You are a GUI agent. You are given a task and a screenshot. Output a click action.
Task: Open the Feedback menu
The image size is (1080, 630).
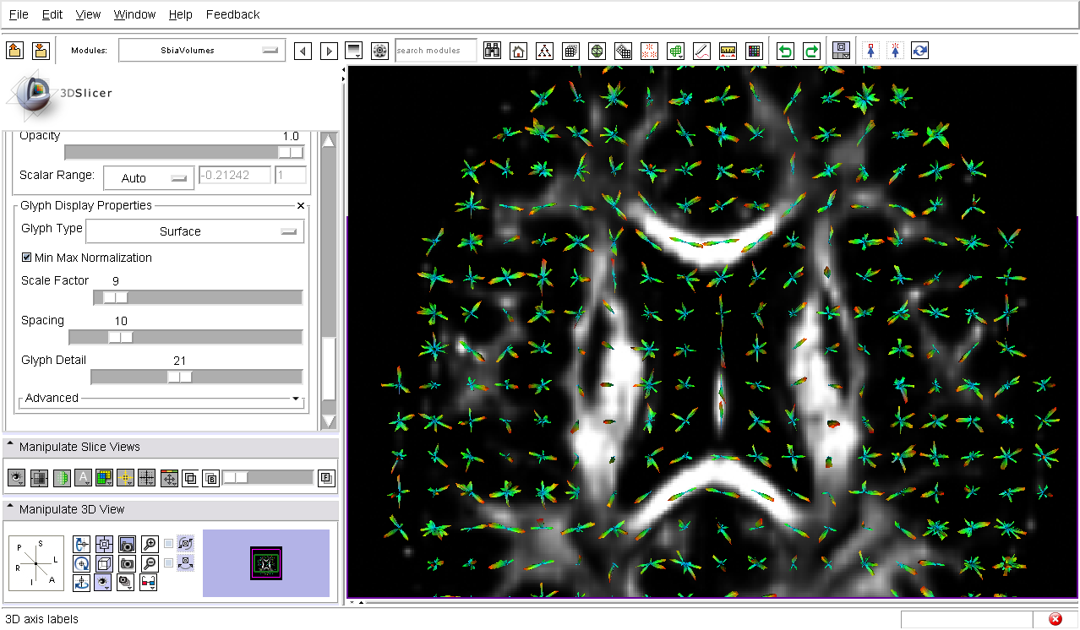tap(232, 14)
